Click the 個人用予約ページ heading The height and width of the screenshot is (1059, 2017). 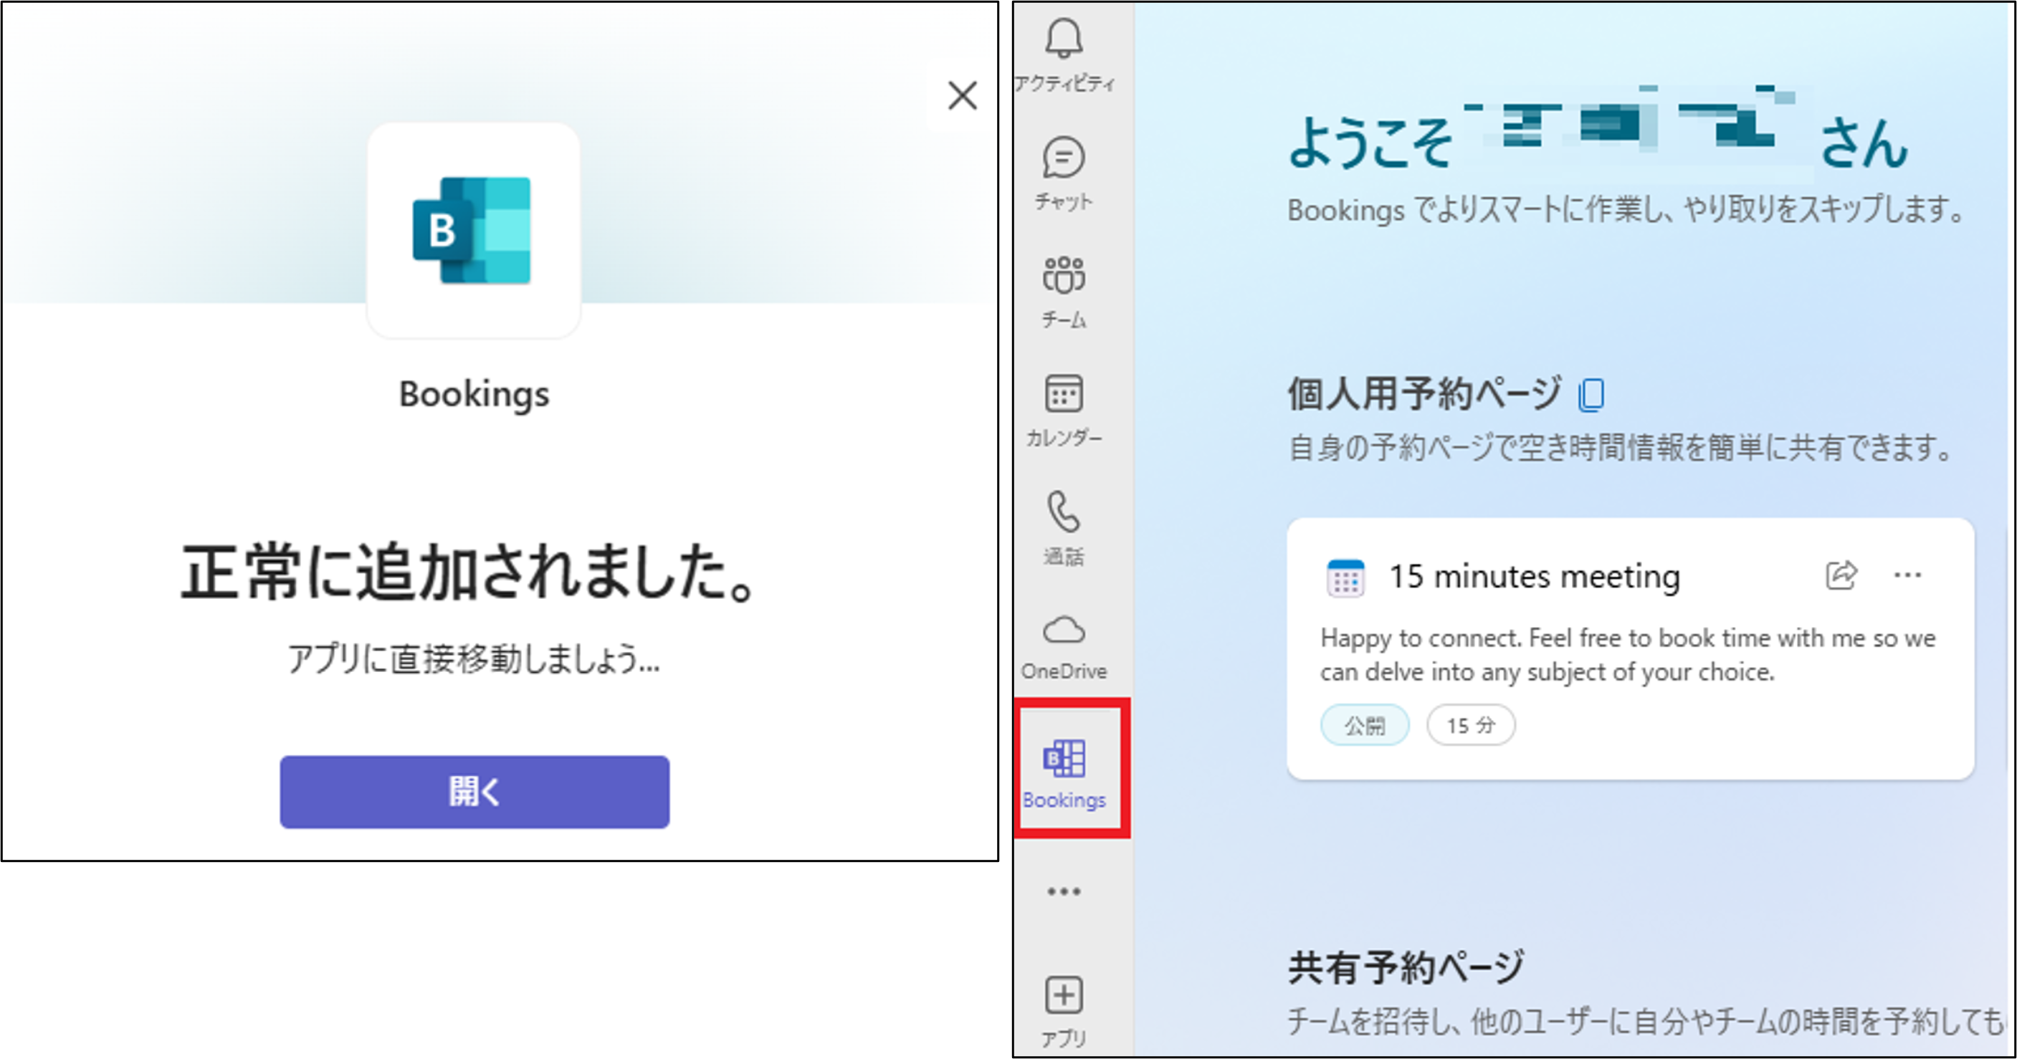(1425, 393)
